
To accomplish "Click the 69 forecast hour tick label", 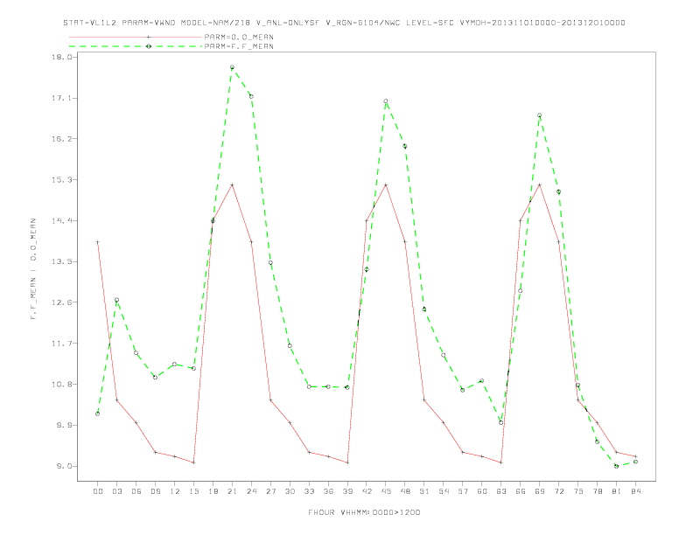I will tap(540, 491).
